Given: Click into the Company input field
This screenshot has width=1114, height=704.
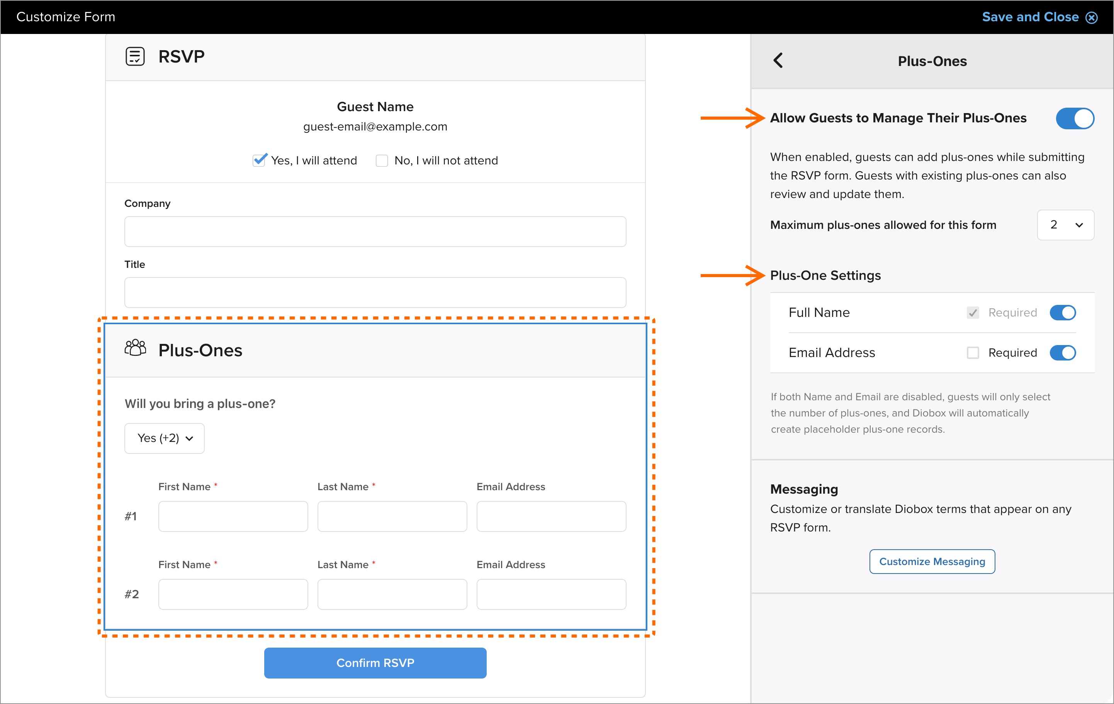Looking at the screenshot, I should click(375, 232).
